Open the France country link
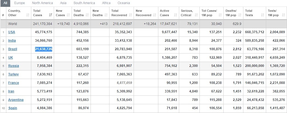Image resolution: width=287 pixels, height=113 pixels. [13, 83]
